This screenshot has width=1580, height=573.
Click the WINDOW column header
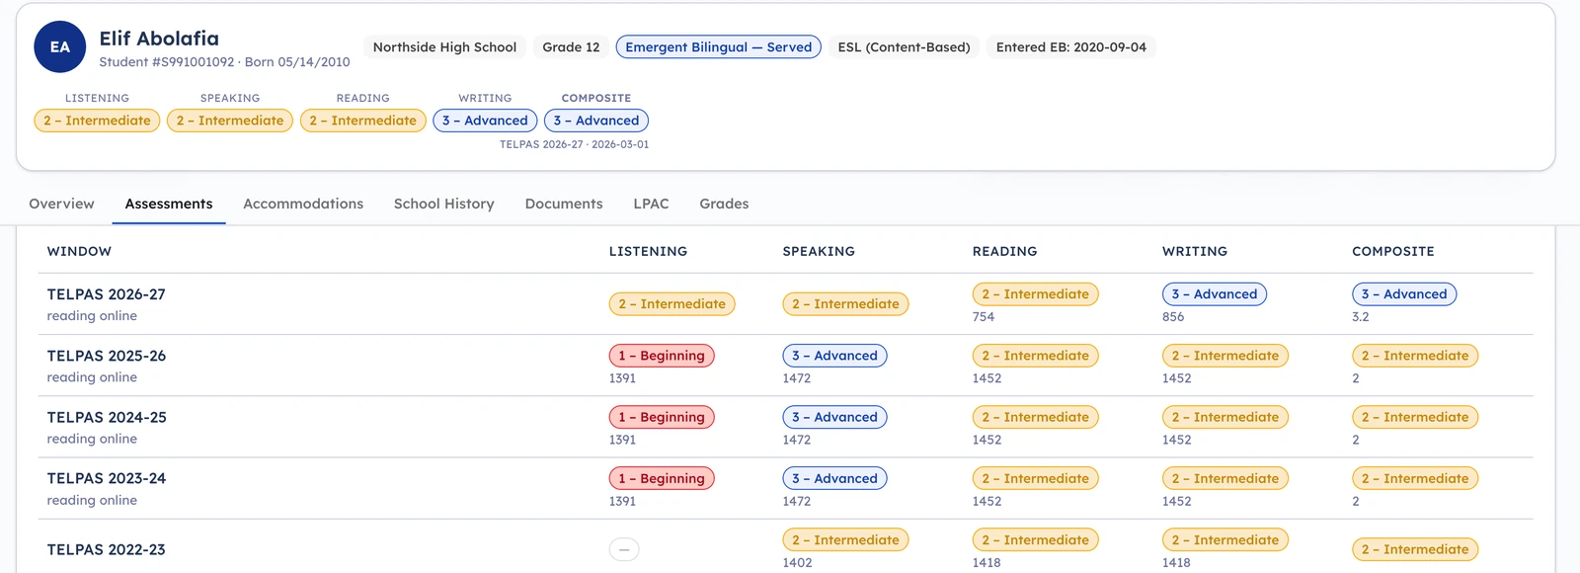pyautogui.click(x=79, y=251)
